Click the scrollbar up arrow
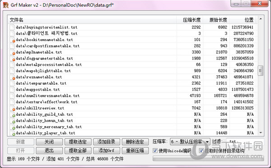Screen dimensions: 271x168 coord(261,19)
